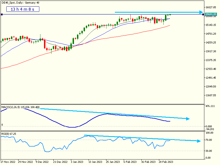The width and height of the screenshot is (220, 165).
Task: Click the highlighted 15681.15 current price tag
Action: 211,14
